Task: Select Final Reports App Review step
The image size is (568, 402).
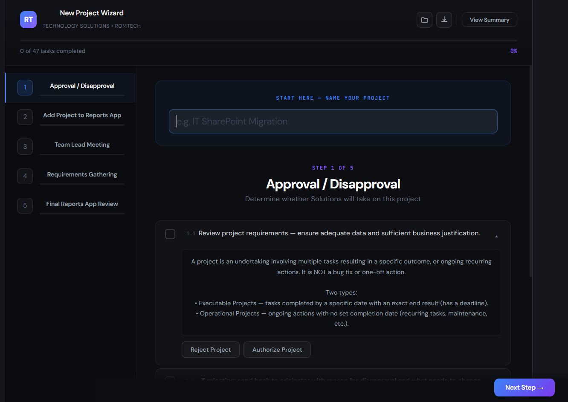Action: [x=71, y=206]
